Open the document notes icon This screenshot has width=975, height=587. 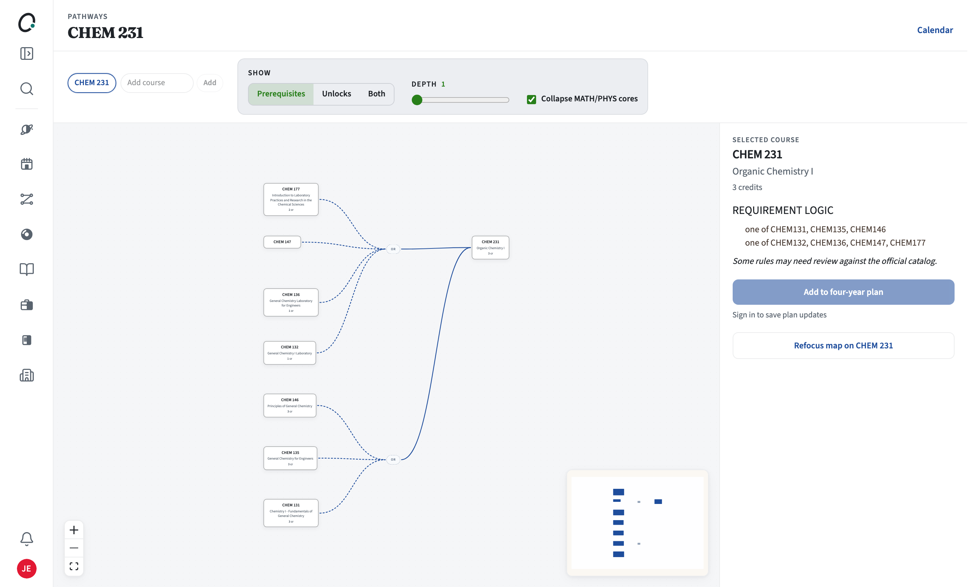[26, 340]
